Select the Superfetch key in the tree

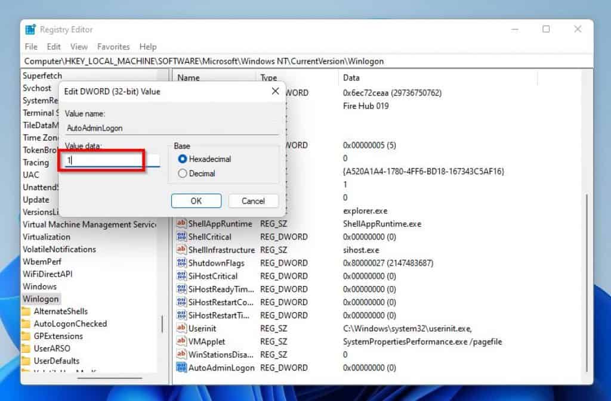[x=42, y=76]
